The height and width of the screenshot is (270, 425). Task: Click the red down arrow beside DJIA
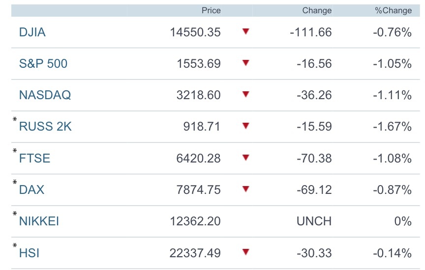coord(246,32)
